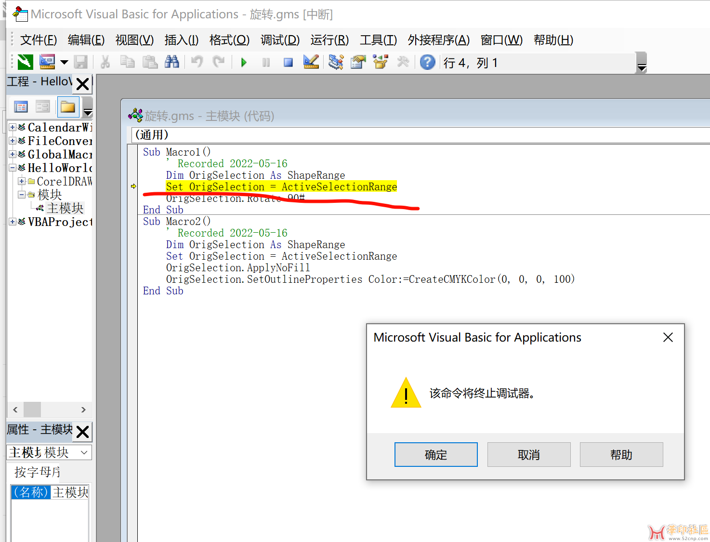Toggle Design Mode icon
This screenshot has width=710, height=542.
pyautogui.click(x=311, y=62)
